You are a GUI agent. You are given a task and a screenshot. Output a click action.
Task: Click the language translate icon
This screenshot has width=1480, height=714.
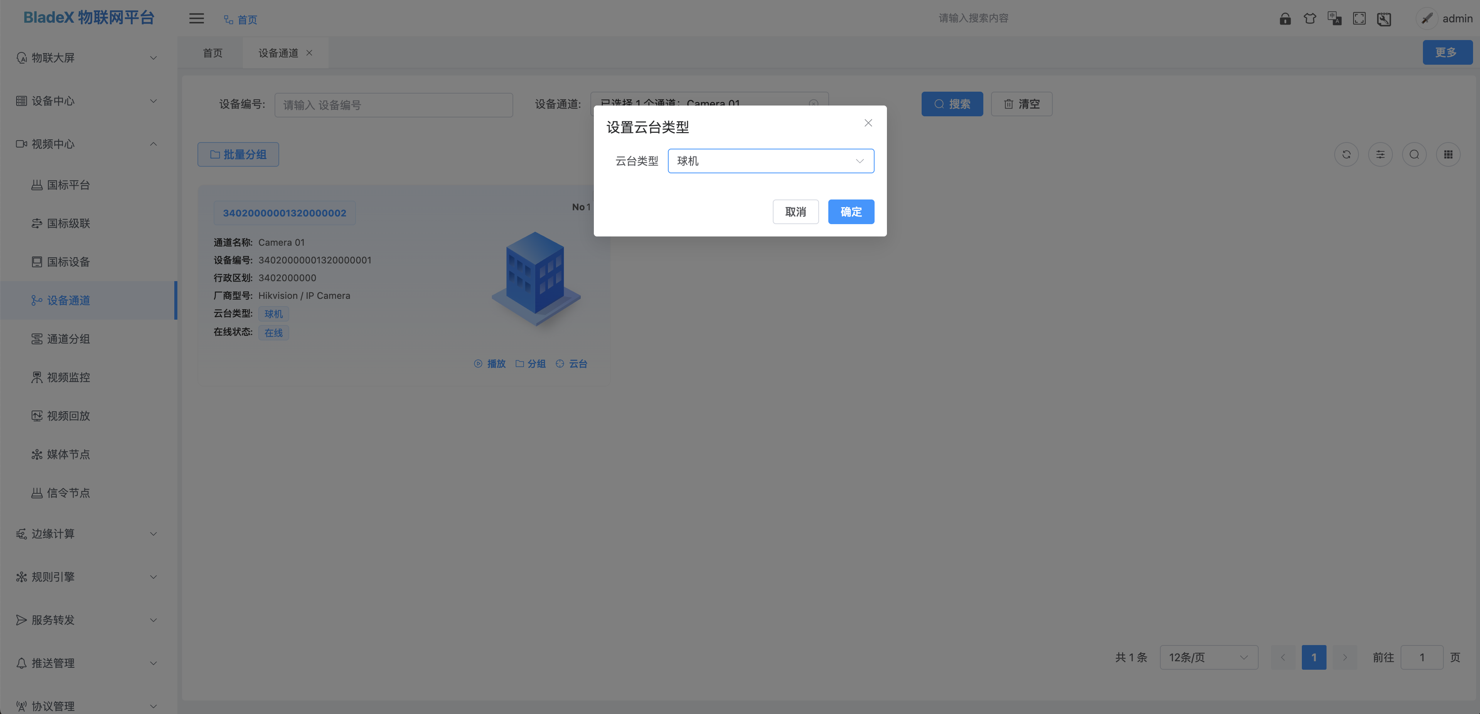(1335, 19)
